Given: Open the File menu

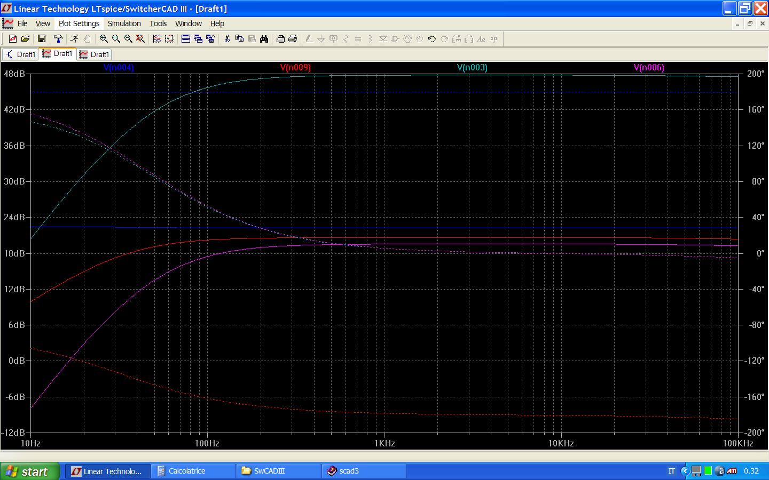Looking at the screenshot, I should [22, 23].
